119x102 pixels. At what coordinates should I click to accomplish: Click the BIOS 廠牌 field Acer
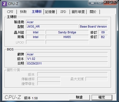pyautogui.click(x=67, y=54)
